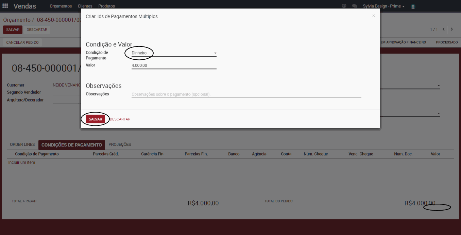The width and height of the screenshot is (461, 235).
Task: Click the Núm. Cheque column header
Action: (x=316, y=154)
